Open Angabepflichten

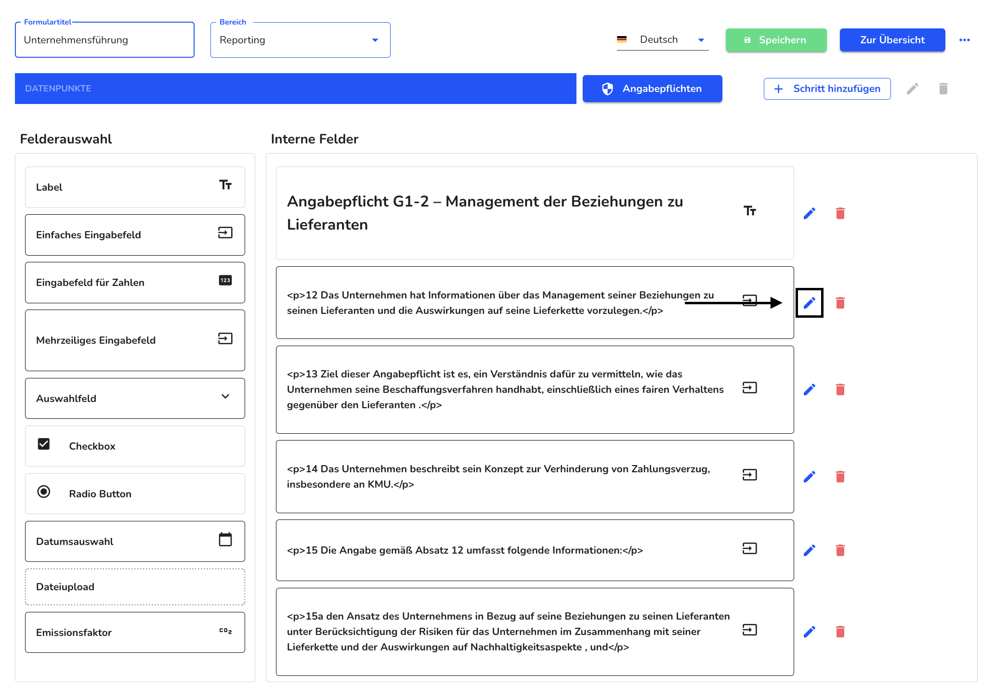click(653, 89)
